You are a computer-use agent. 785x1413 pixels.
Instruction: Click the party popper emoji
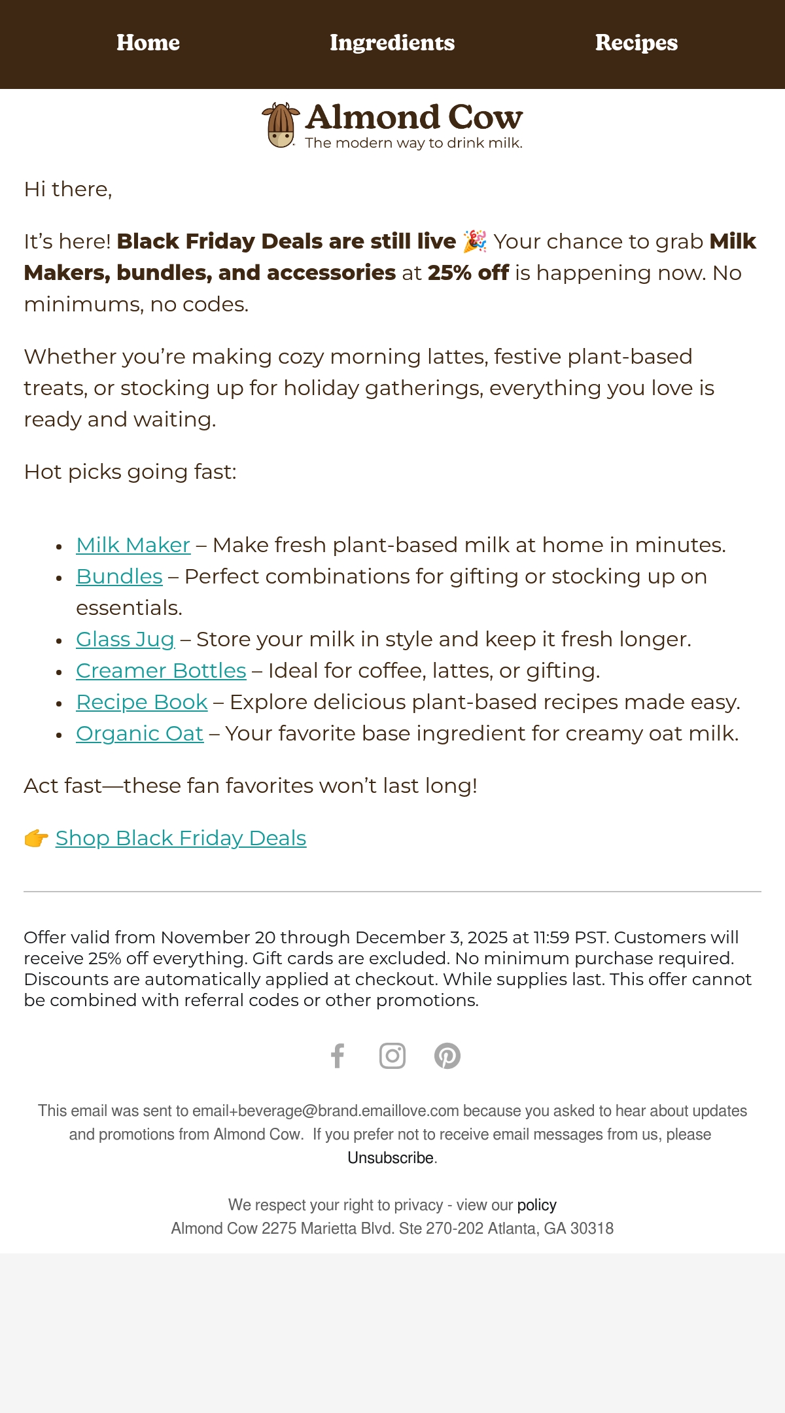475,241
